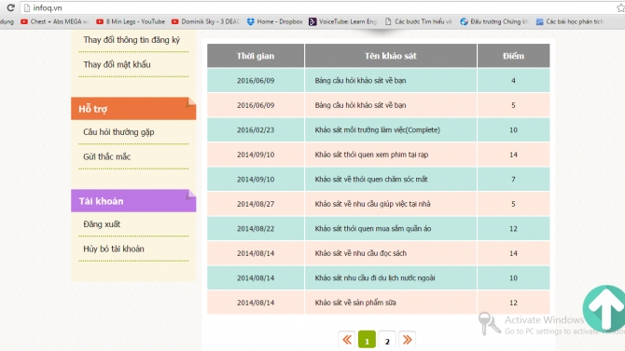Click Hủy bỏ tài khoản link

[x=114, y=250]
